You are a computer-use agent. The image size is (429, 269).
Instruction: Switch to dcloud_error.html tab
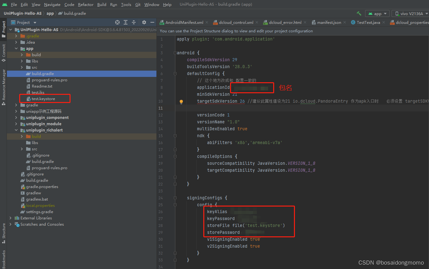pyautogui.click(x=285, y=22)
